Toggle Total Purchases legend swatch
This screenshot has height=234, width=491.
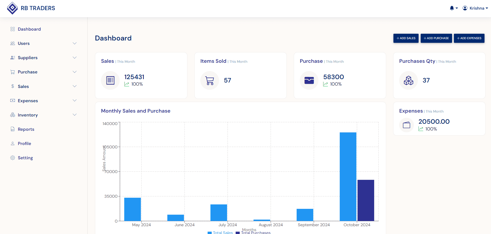(238, 233)
